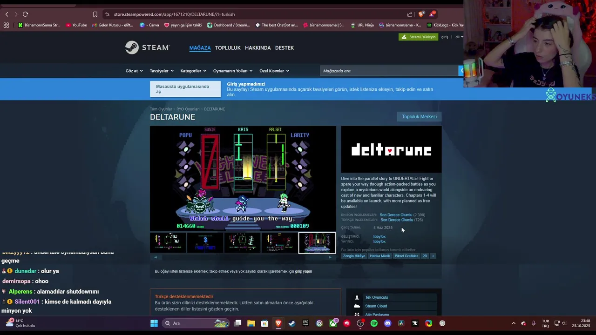
Task: Click Masaüstü uygulamasında aç button
Action: (x=185, y=89)
